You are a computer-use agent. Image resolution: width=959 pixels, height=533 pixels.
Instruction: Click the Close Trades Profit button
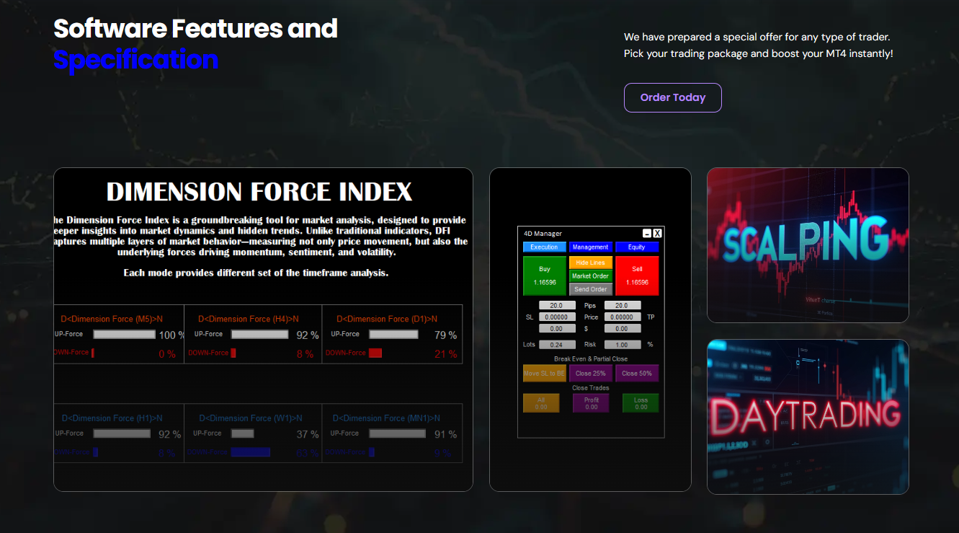pos(591,403)
